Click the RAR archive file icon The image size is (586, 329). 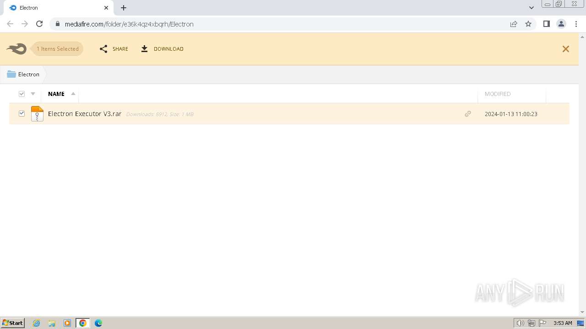point(37,114)
